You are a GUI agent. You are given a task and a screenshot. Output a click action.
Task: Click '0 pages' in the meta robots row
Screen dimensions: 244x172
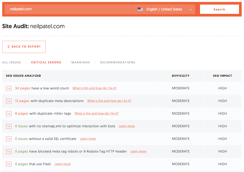coord(22,151)
